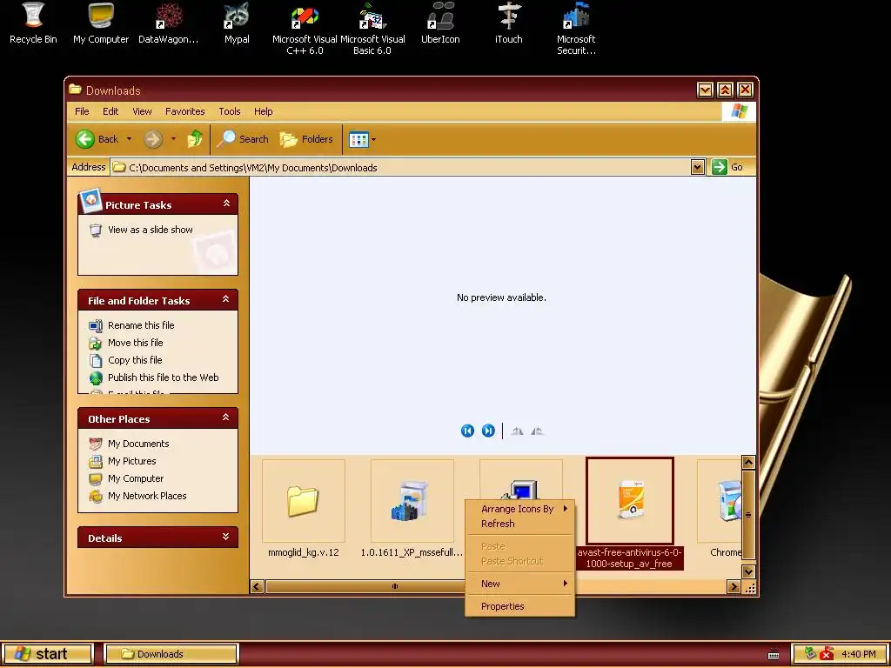Image resolution: width=891 pixels, height=668 pixels.
Task: Open the Views icon button
Action: click(x=358, y=139)
